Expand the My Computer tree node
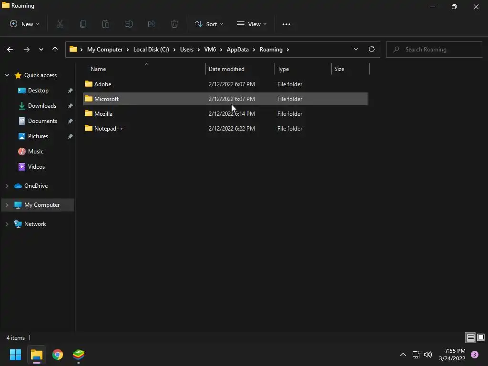Viewport: 488px width, 366px height. tap(7, 205)
